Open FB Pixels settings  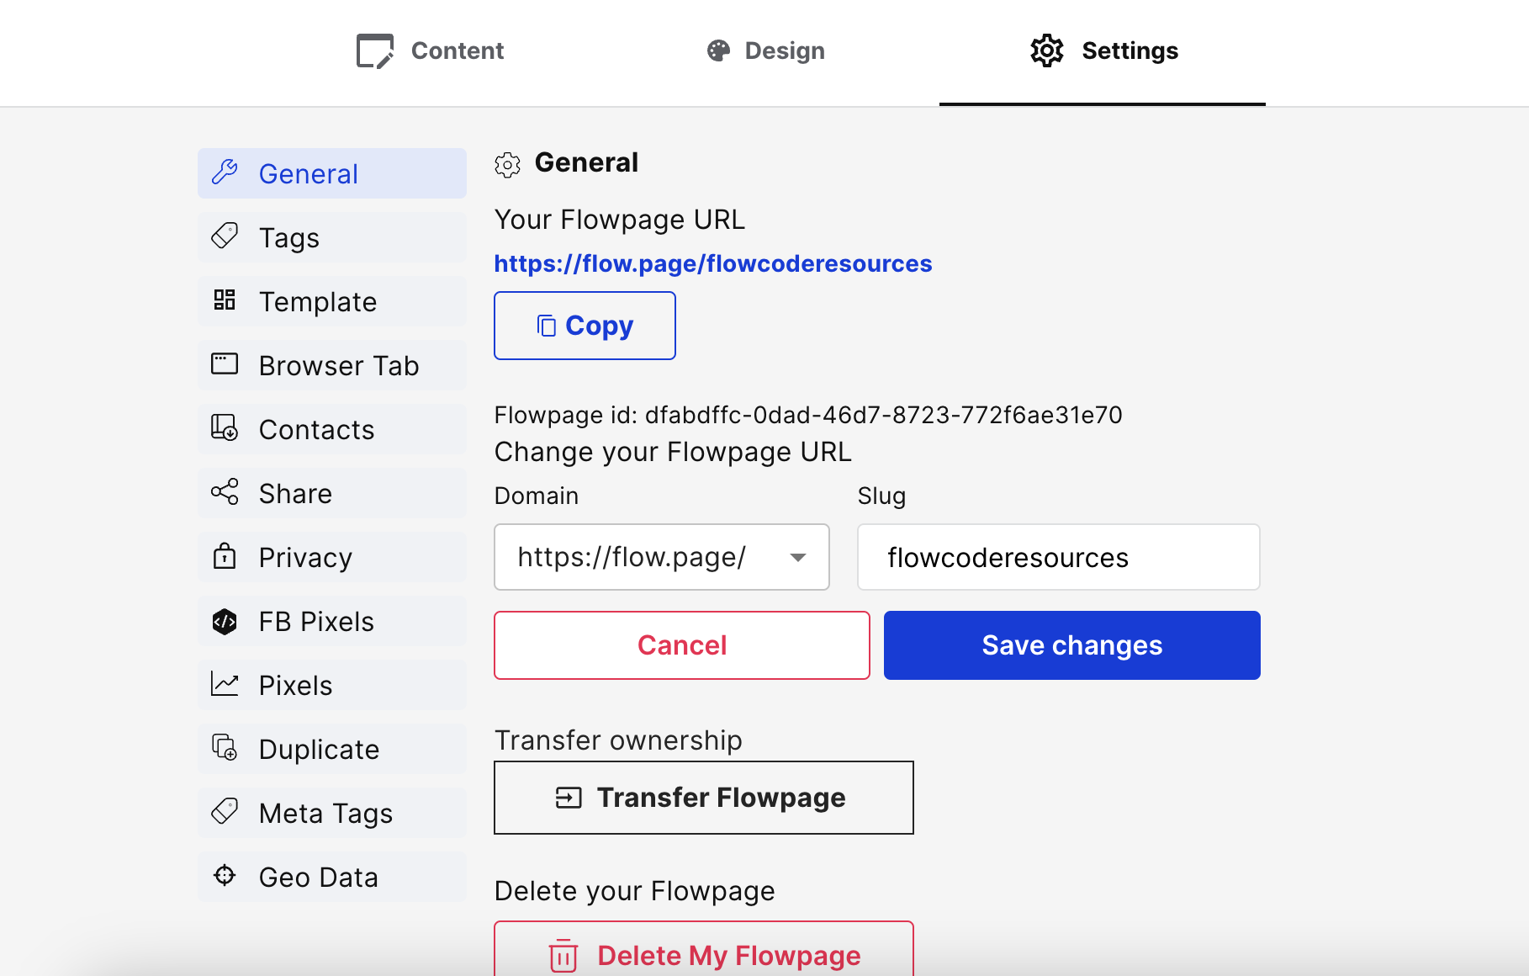[x=332, y=621]
